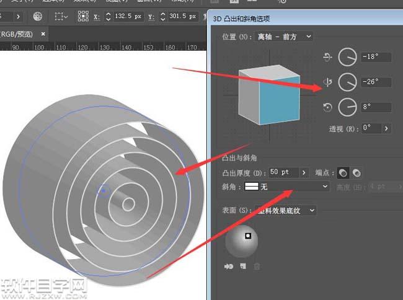The height and width of the screenshot is (300, 403).
Task: Switch to the hollow cap option for 端点
Action: pyautogui.click(x=356, y=172)
